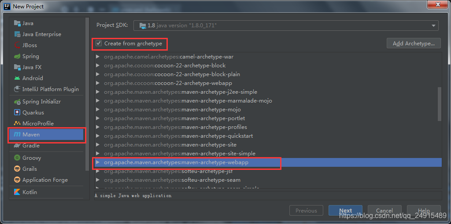Open the Project SDK dropdown arrow
The height and width of the screenshot is (224, 451).
coord(433,26)
